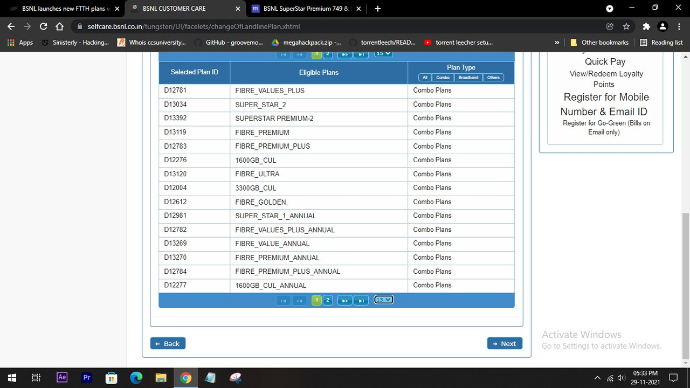Select the SUPERSTAR PREMIUM-2 plan row
Screen dimensions: 690x388
(336, 119)
